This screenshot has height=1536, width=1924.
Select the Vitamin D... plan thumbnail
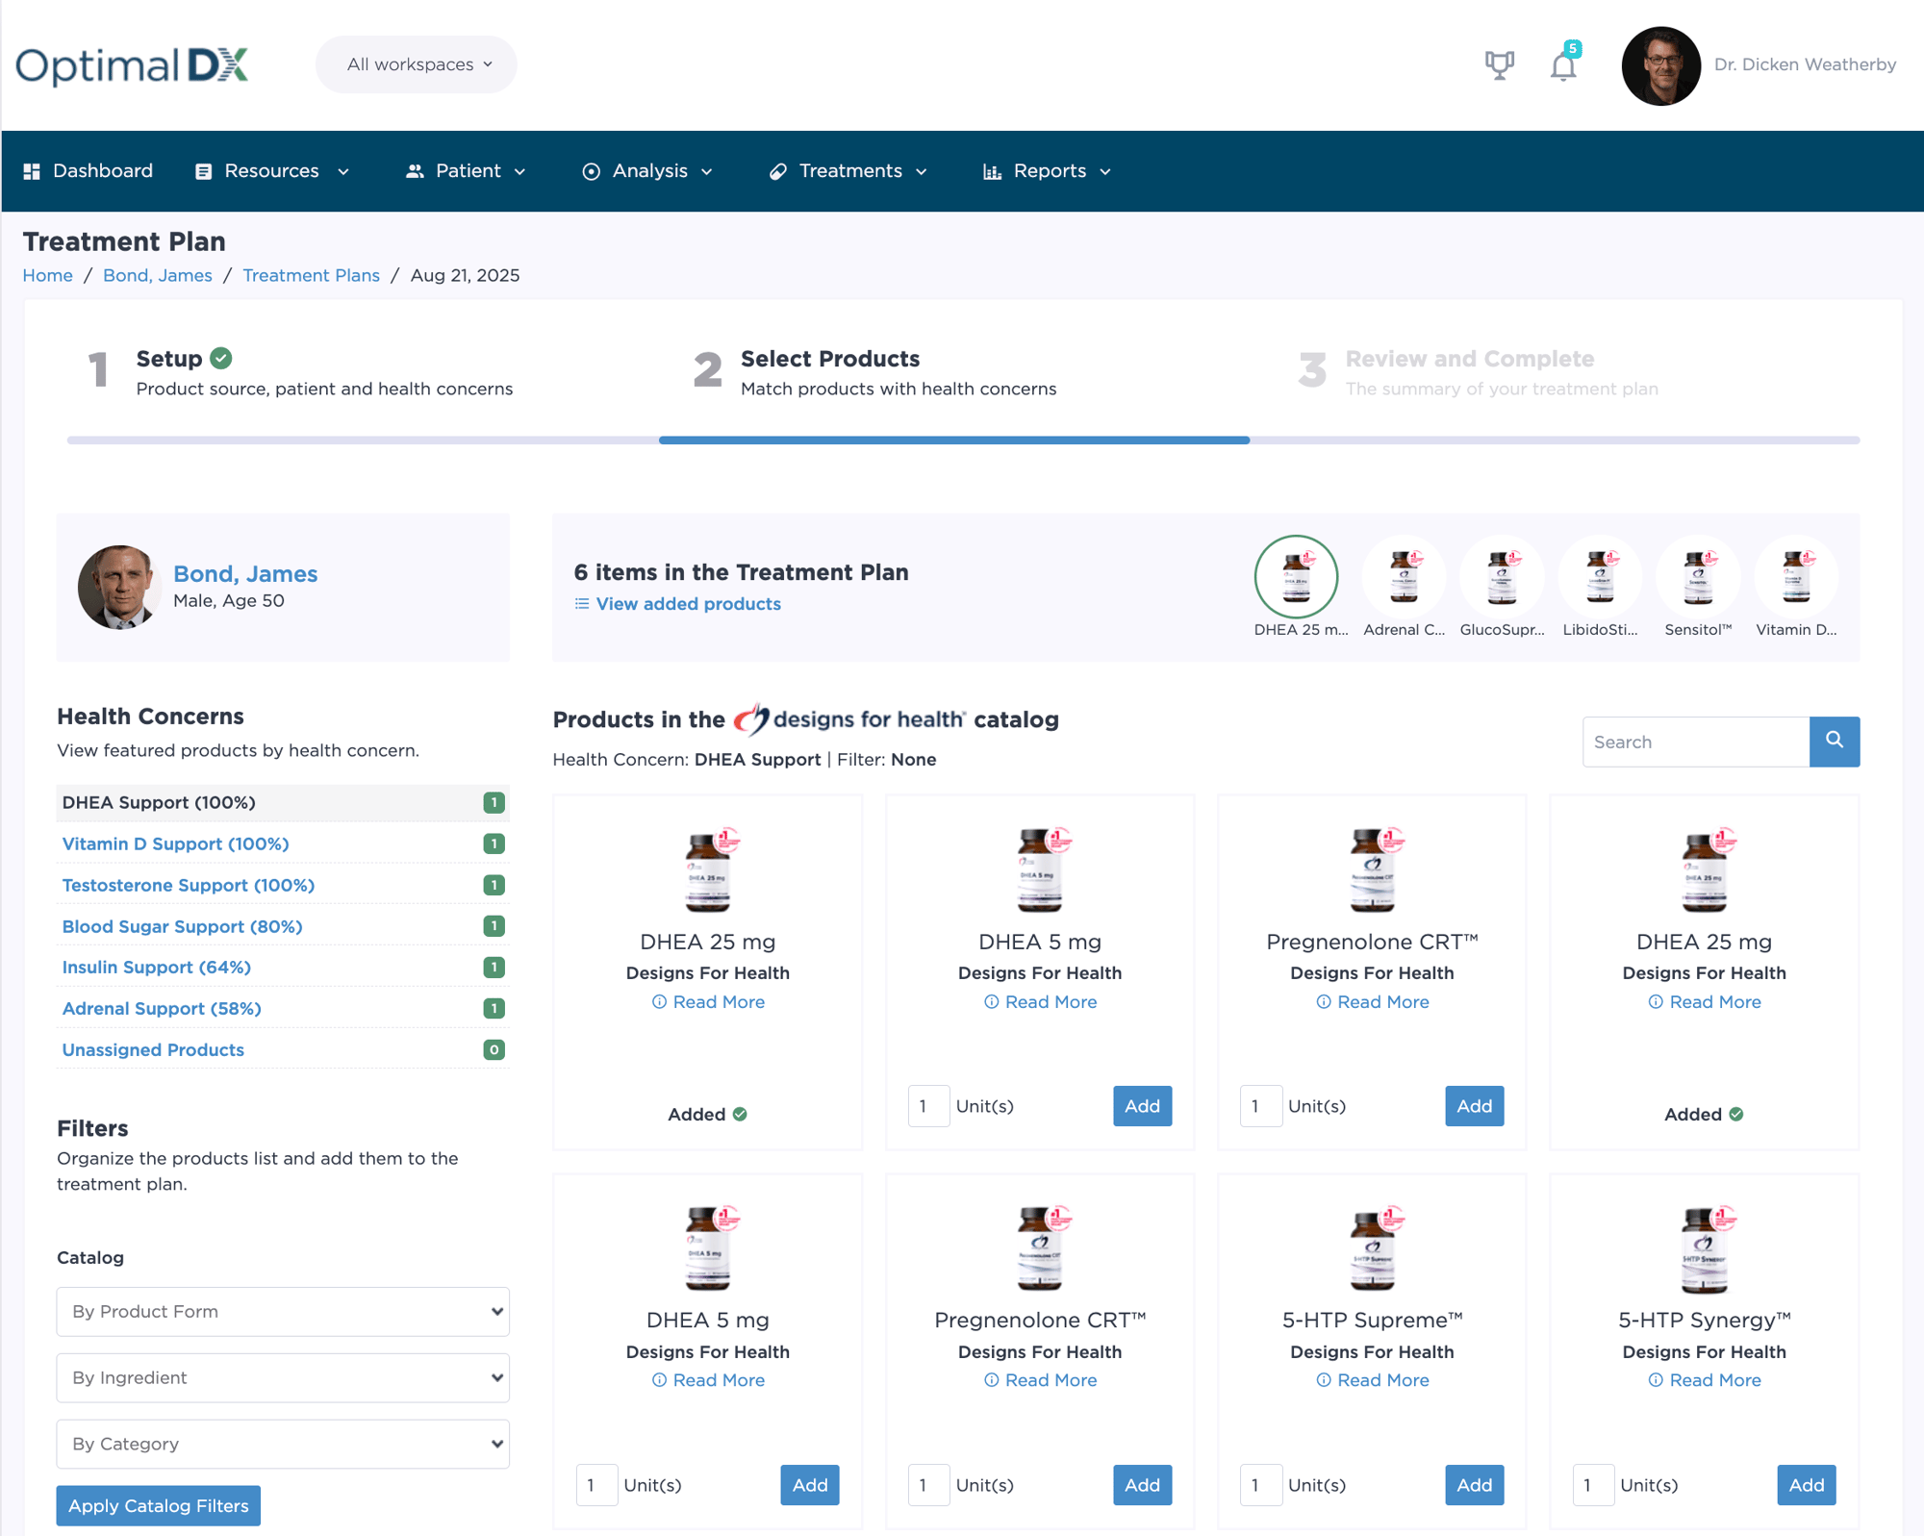pyautogui.click(x=1796, y=576)
